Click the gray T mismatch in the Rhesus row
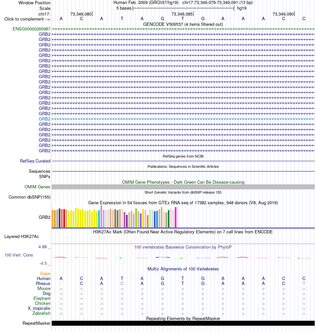 304,284
